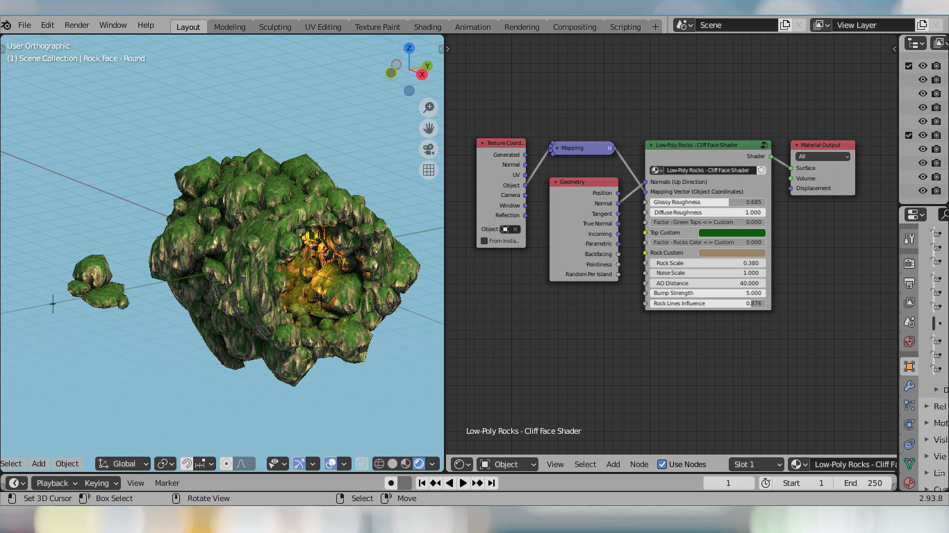This screenshot has width=949, height=533.
Task: Jump to next keyframe in timeline
Action: [x=477, y=483]
